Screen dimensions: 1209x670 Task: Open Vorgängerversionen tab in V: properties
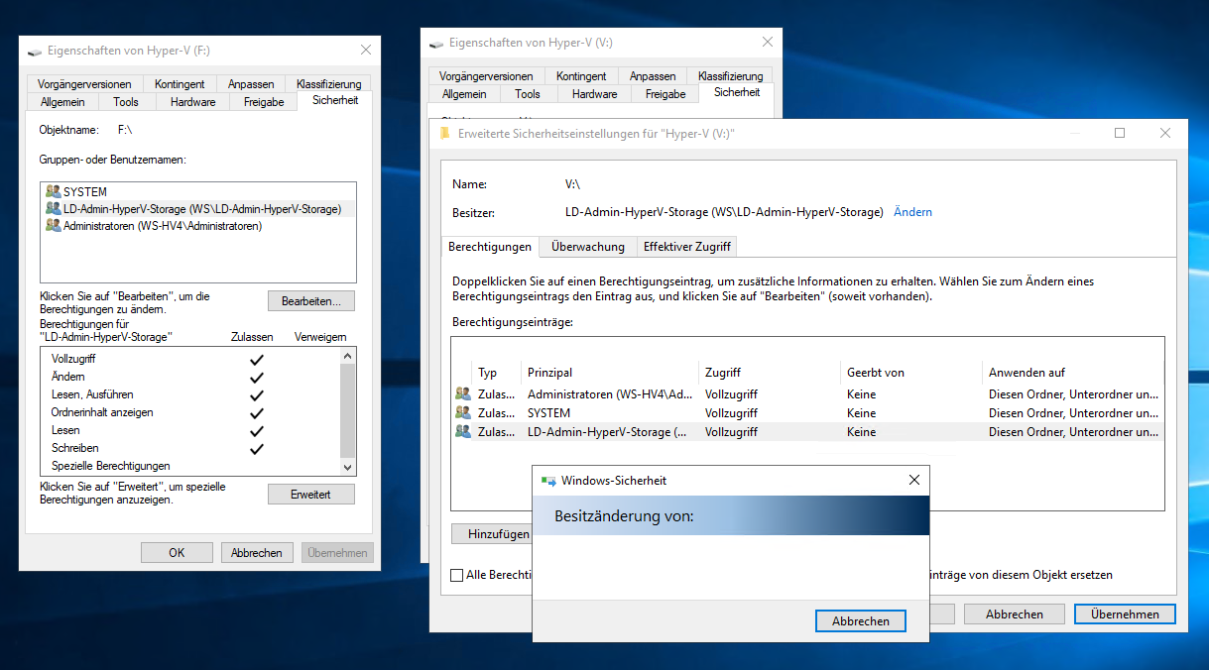click(486, 76)
